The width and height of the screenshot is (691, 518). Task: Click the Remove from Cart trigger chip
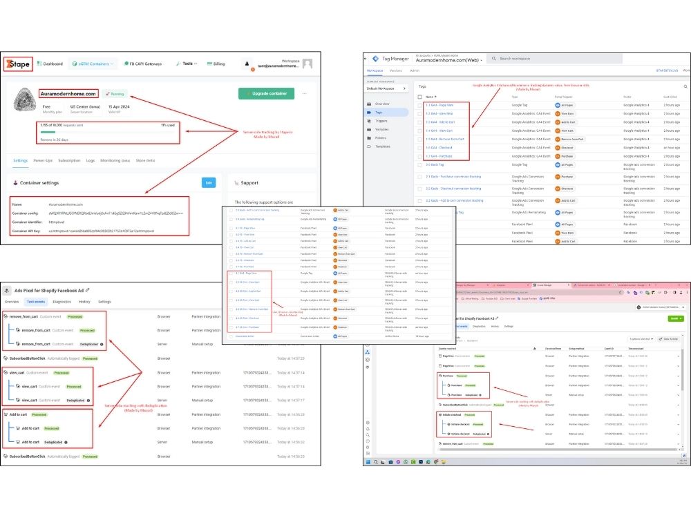[x=570, y=140]
